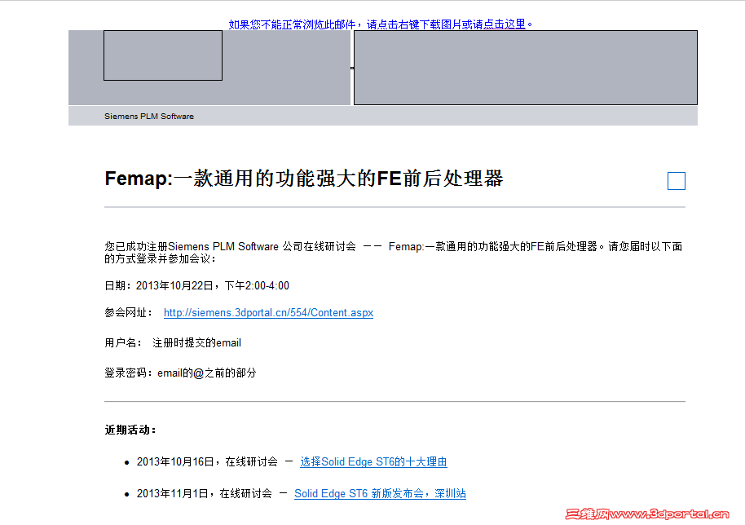Click the Femap headline title text
The image size is (745, 525).
pos(304,179)
